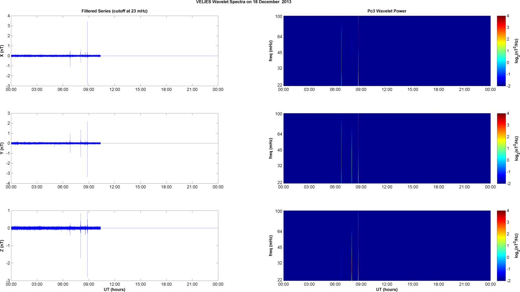This screenshot has height=292, width=520.
Task: Click log2(nT²/Hz) label on middle colorbar
Action: pyautogui.click(x=517, y=148)
